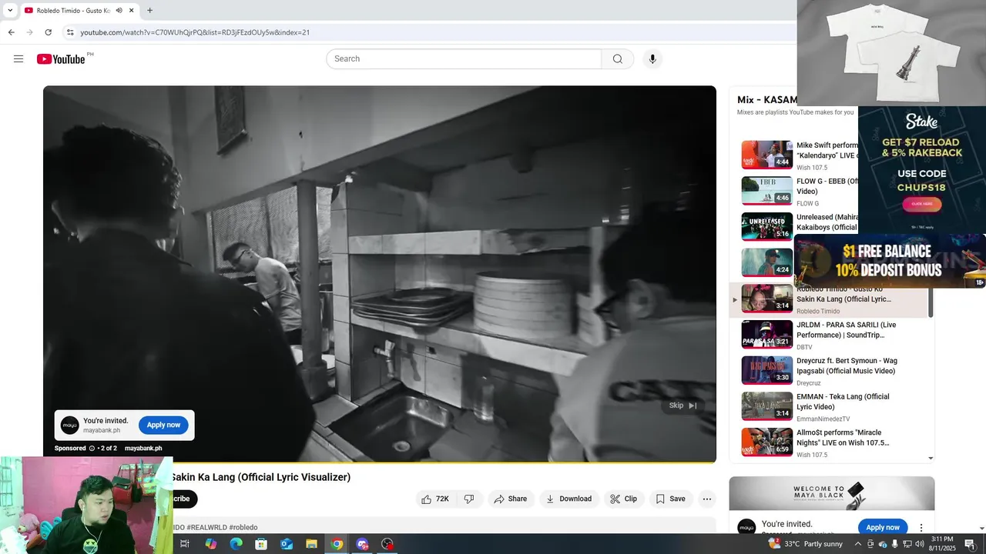The width and height of the screenshot is (986, 554).
Task: Dislike the video with the thumbs-down button
Action: (x=469, y=499)
